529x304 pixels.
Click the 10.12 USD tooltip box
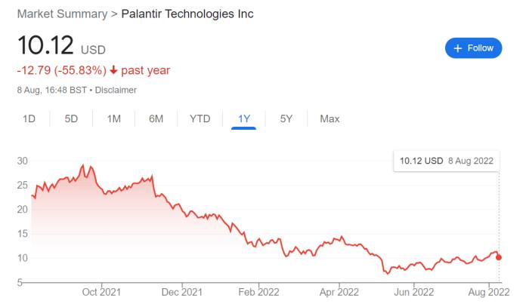point(446,161)
